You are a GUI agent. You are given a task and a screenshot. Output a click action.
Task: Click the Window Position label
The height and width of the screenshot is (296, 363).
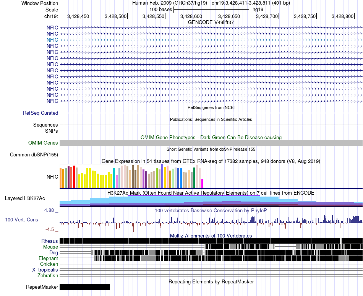point(40,3)
